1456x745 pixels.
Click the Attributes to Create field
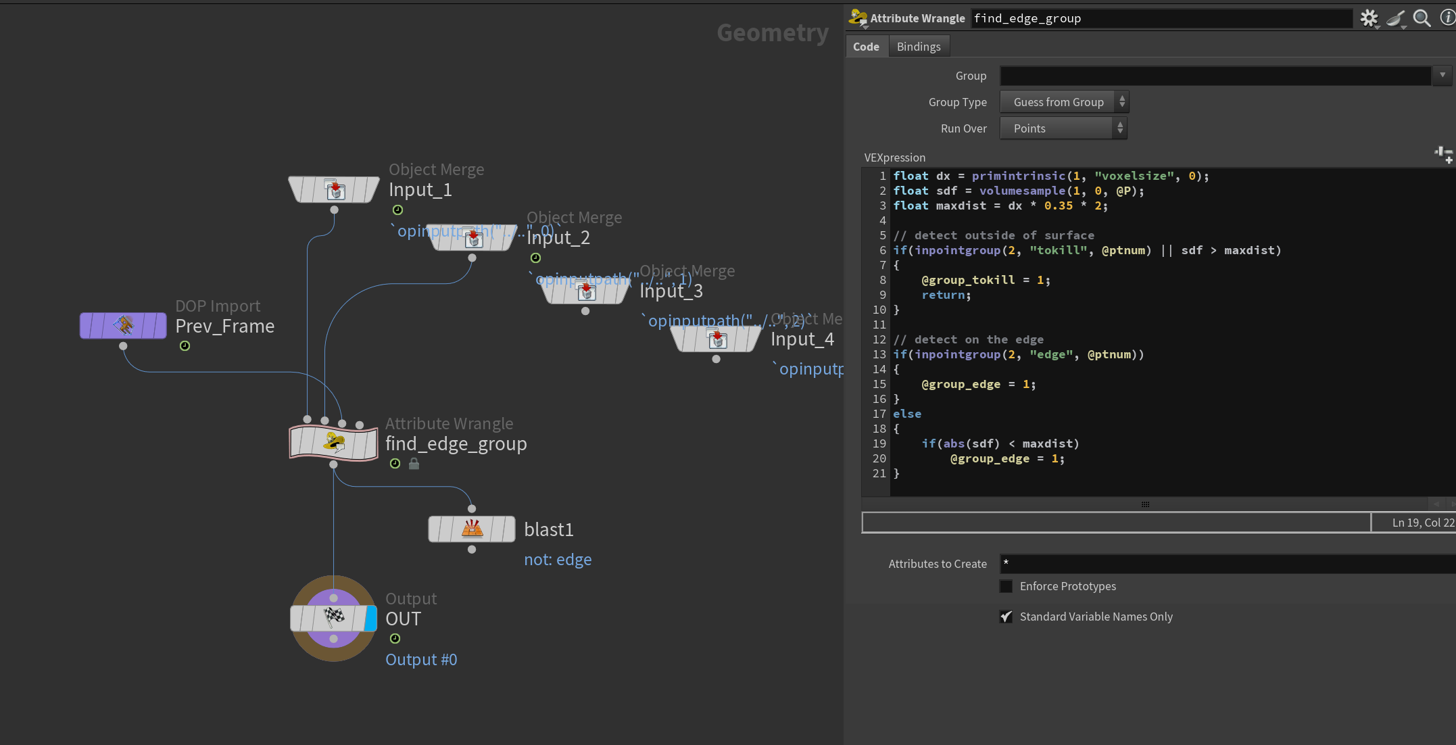pos(1226,563)
